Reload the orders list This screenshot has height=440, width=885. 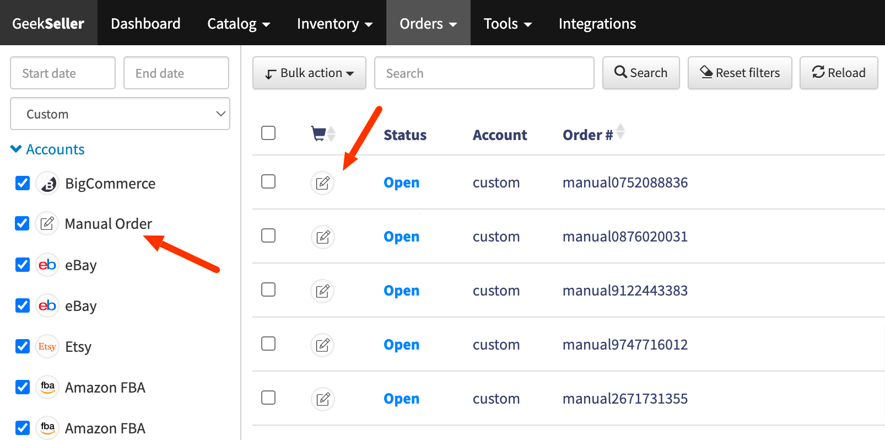pyautogui.click(x=839, y=73)
